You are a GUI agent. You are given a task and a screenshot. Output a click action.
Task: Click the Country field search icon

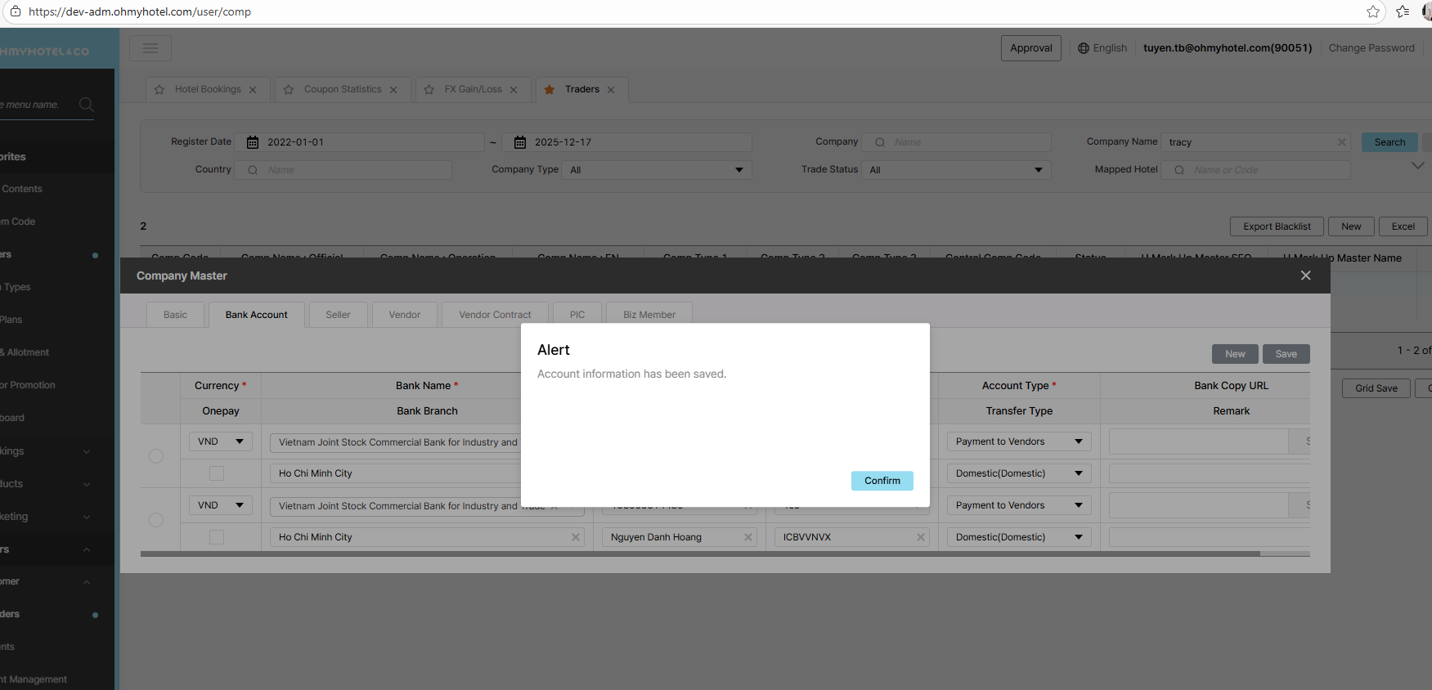tap(253, 170)
